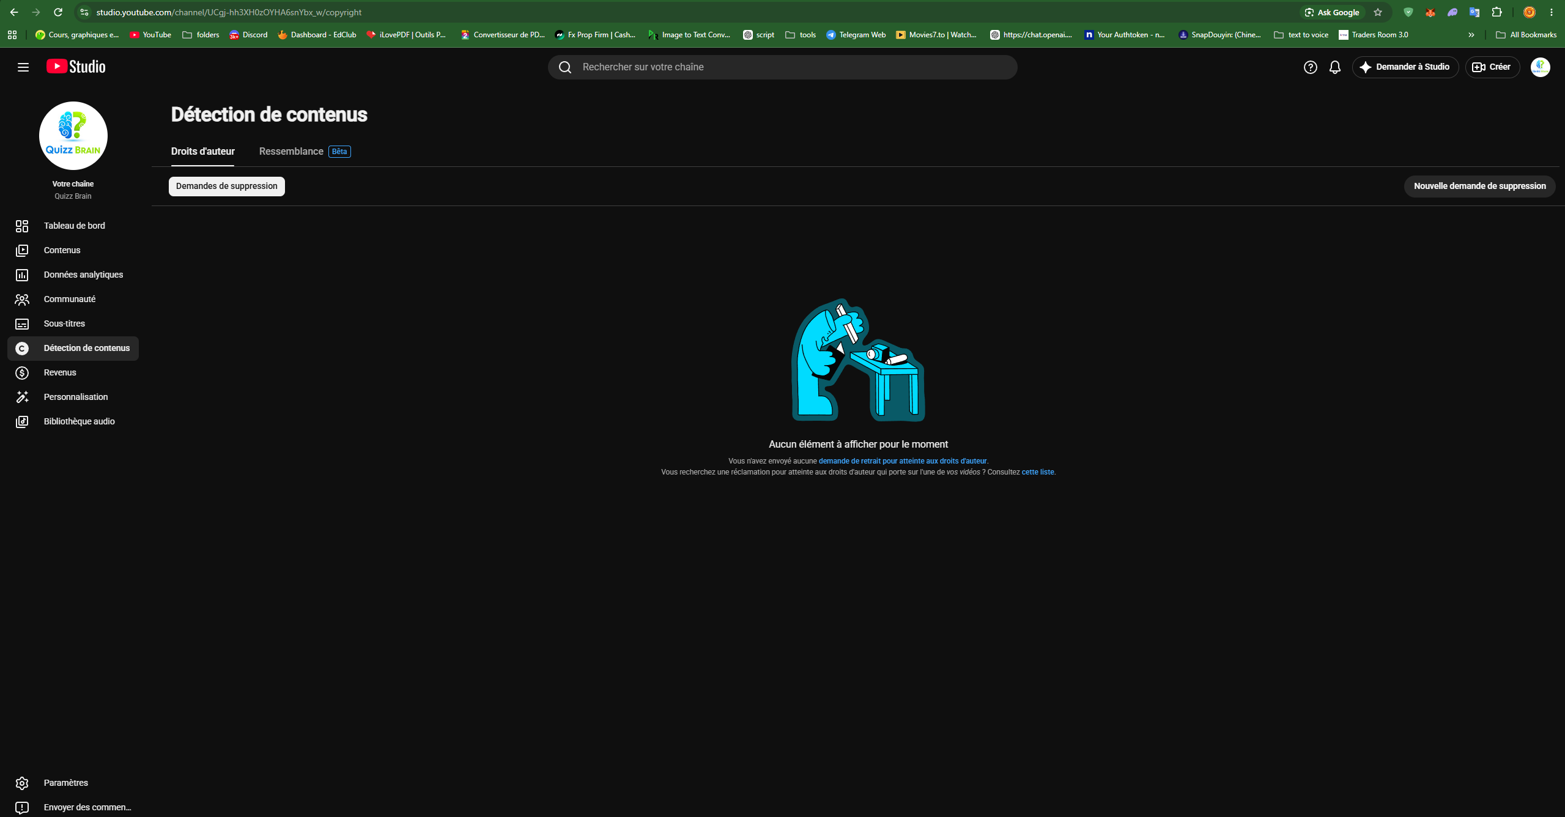Screen dimensions: 1565x817
Task: Open the Tableau de bord dashboard icon
Action: pos(22,226)
